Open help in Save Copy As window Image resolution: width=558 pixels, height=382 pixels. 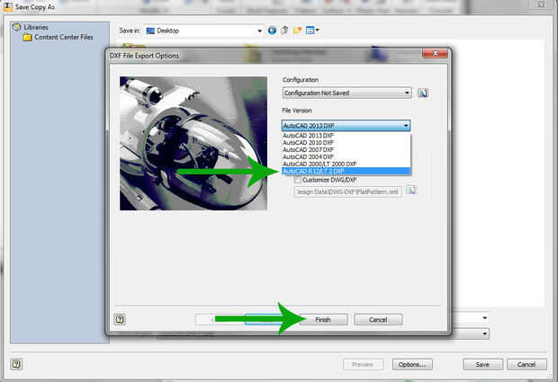click(x=16, y=364)
